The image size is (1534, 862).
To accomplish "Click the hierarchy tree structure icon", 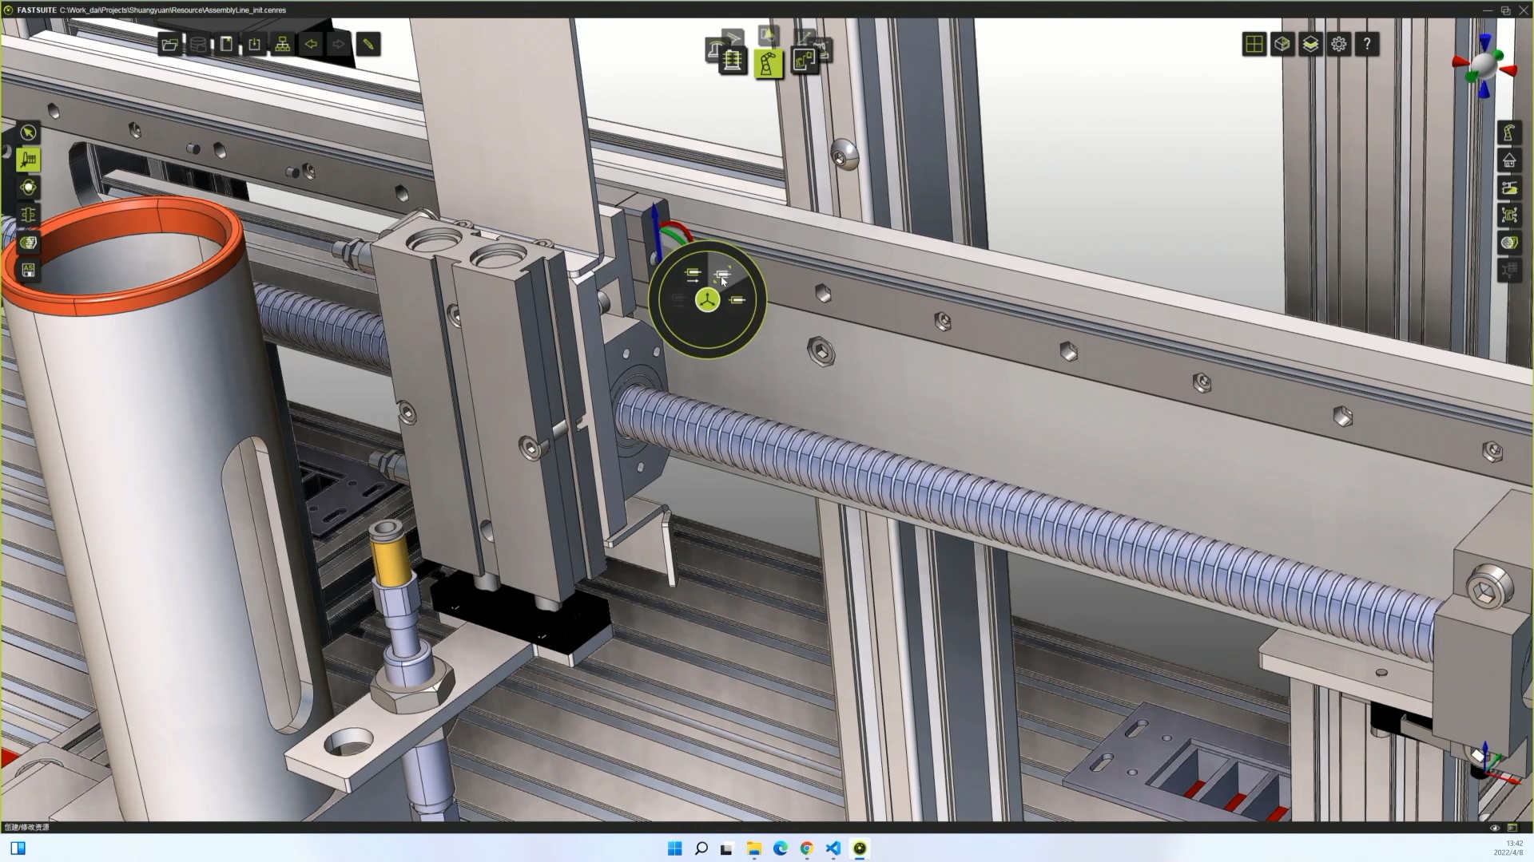I will coord(283,45).
